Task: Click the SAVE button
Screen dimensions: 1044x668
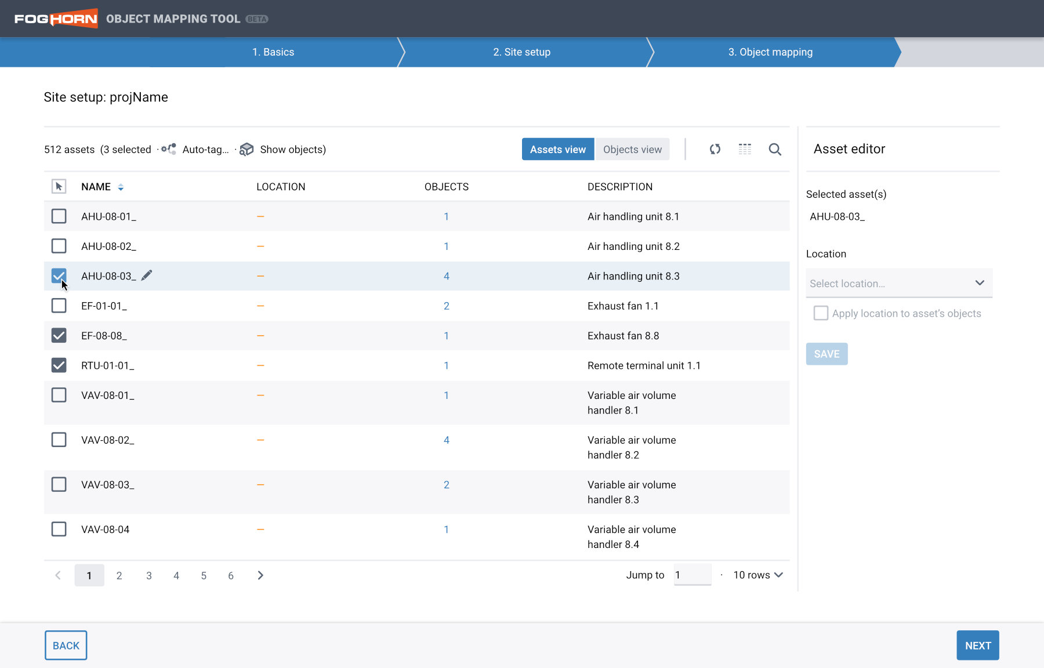Action: pos(826,354)
